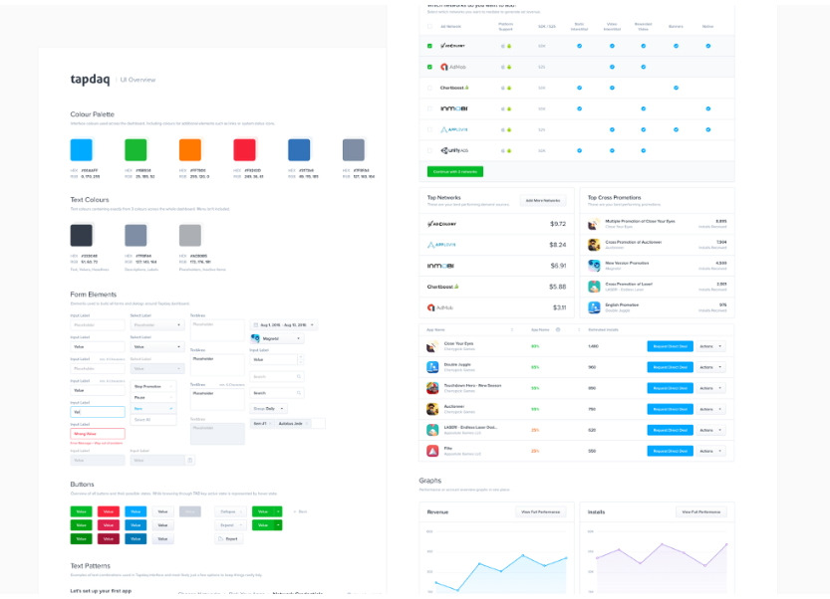Check the InMobi network checkbox
Screen dimensions: 830x599
(429, 108)
